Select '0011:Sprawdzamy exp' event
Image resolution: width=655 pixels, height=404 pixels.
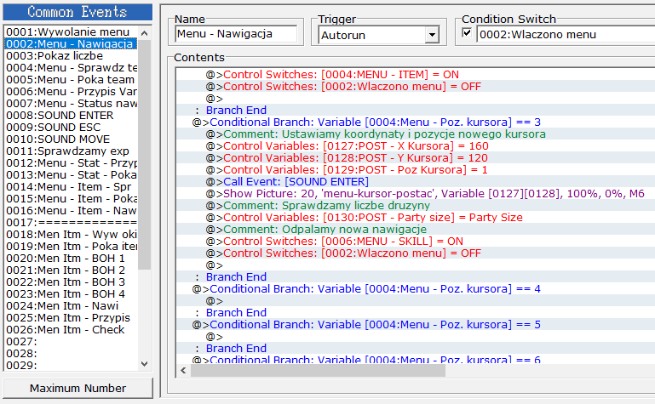tap(70, 151)
